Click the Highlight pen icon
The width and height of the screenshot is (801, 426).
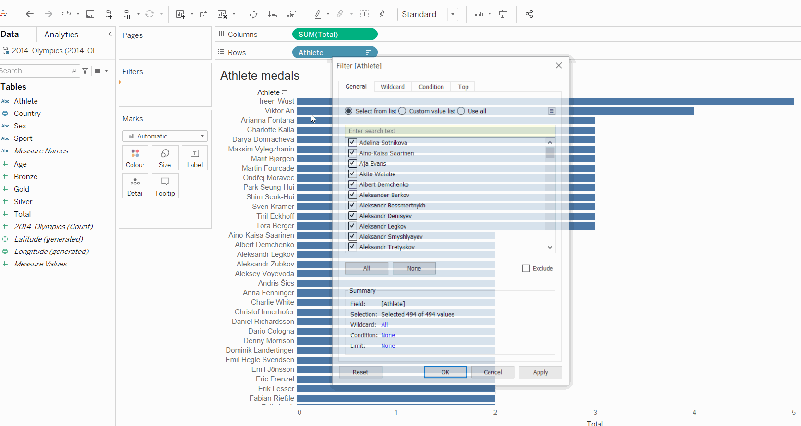click(x=318, y=14)
